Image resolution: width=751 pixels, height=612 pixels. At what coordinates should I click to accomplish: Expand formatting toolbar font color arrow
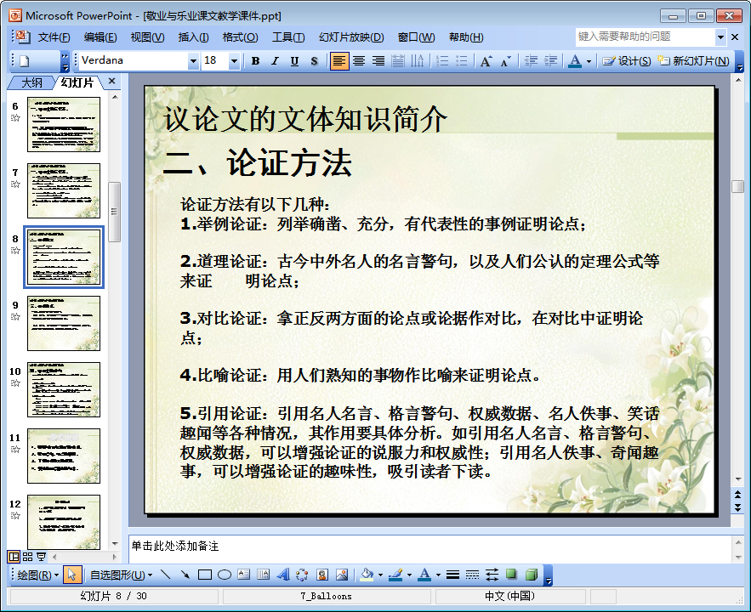[x=589, y=61]
